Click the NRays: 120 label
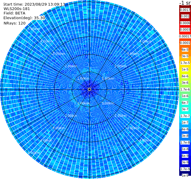The height and width of the screenshot is (179, 191). coord(14,23)
